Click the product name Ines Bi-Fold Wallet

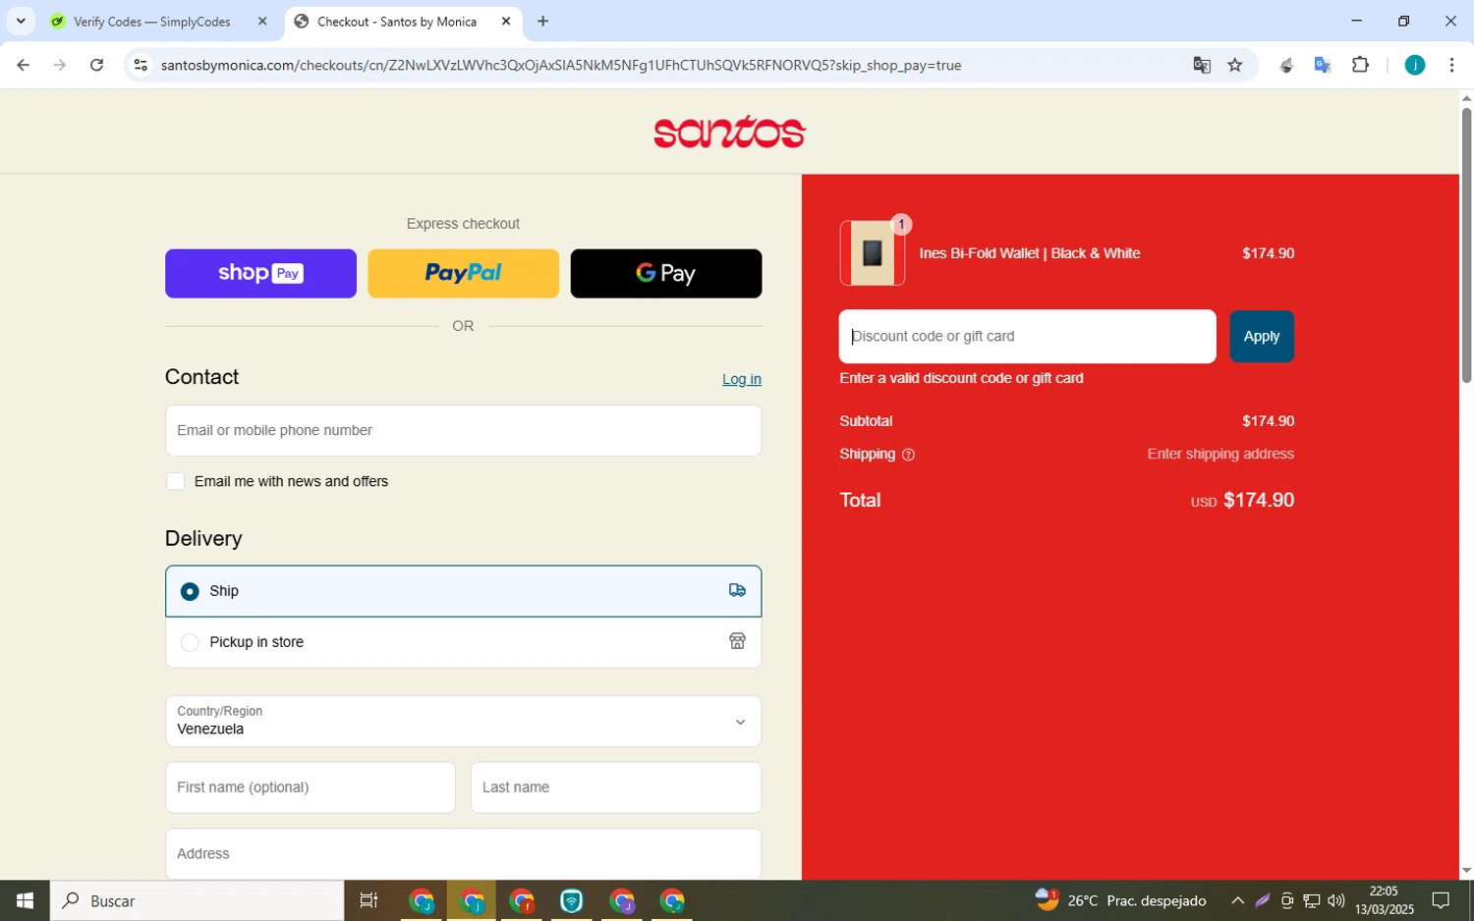click(x=1029, y=253)
